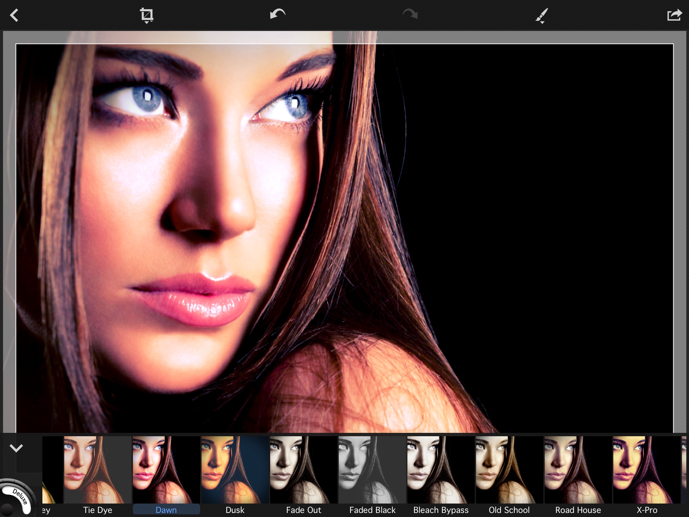
Task: Select the X-Pro filter thumbnail
Action: click(x=647, y=470)
